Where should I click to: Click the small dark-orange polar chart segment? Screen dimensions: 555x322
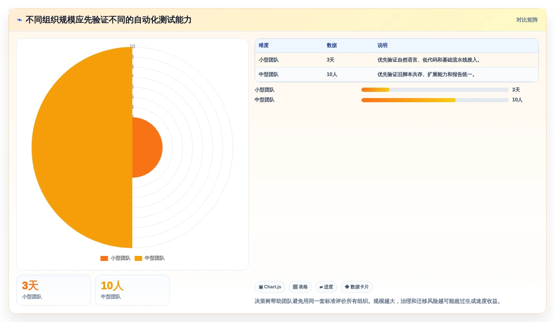click(147, 147)
